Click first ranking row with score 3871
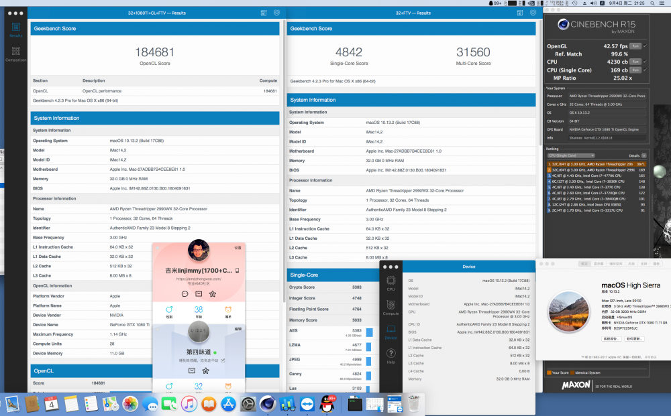671x416 pixels. (596, 163)
